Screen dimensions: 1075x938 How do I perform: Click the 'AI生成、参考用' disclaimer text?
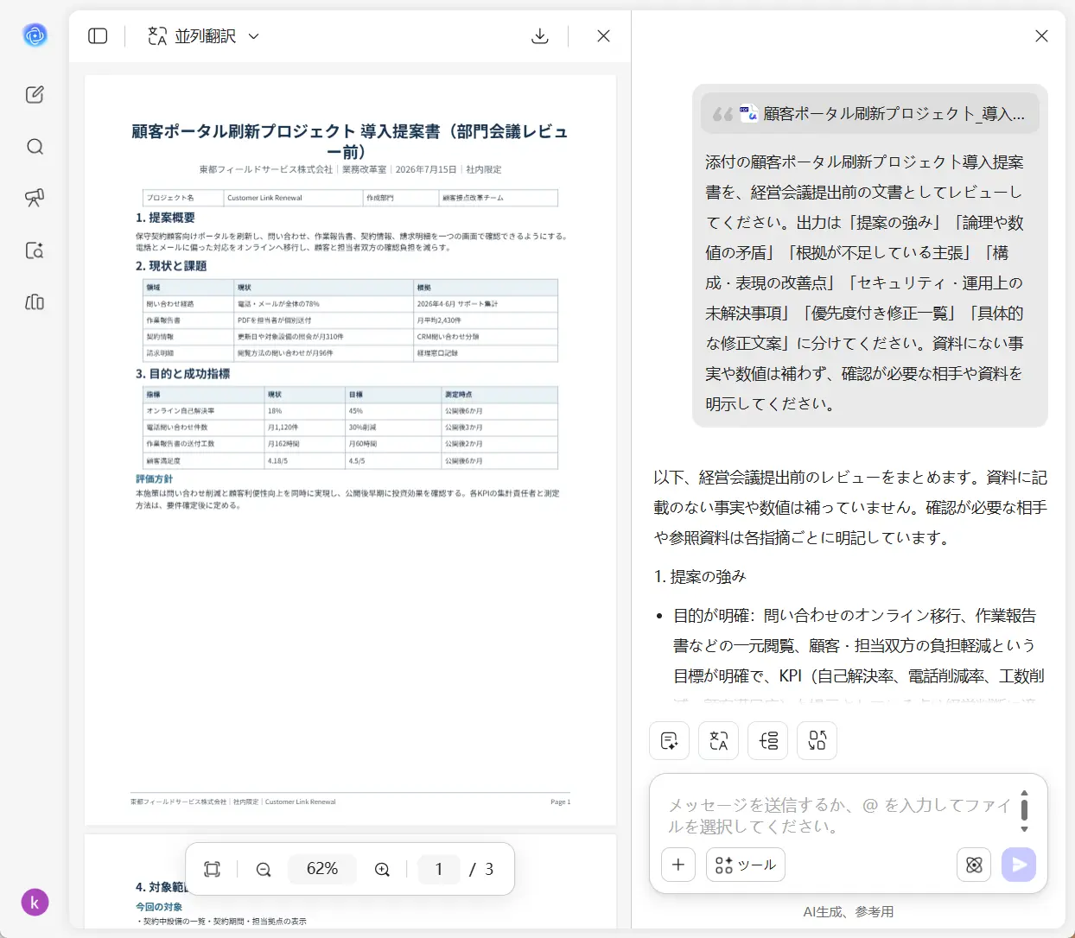click(849, 912)
